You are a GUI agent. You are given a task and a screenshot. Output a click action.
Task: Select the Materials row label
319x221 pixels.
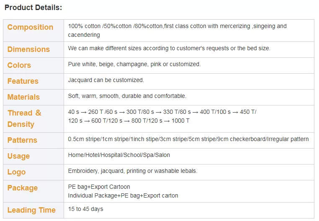coord(23,97)
